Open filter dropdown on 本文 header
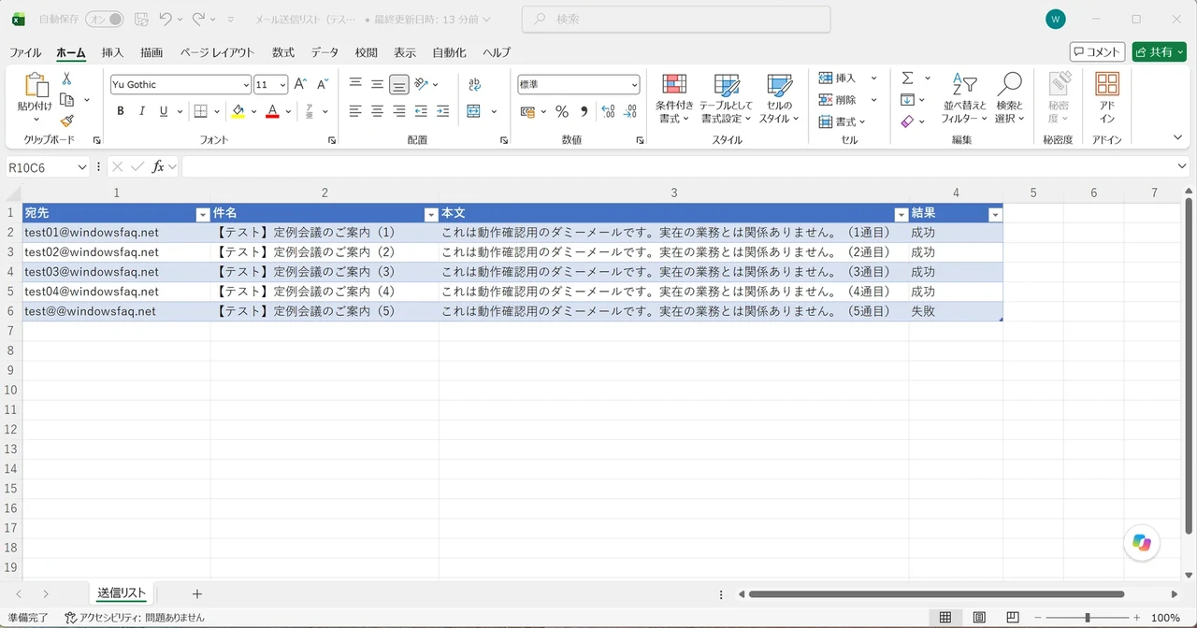This screenshot has height=628, width=1197. pos(901,214)
